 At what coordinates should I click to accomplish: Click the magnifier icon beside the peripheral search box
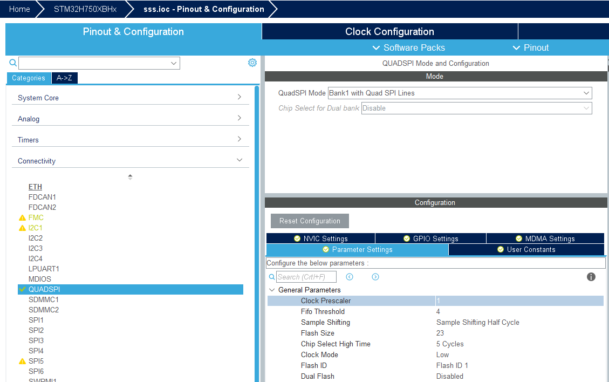coord(13,63)
